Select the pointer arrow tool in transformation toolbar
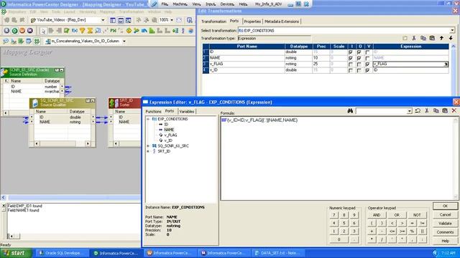The width and height of the screenshot is (460, 258). point(43,31)
